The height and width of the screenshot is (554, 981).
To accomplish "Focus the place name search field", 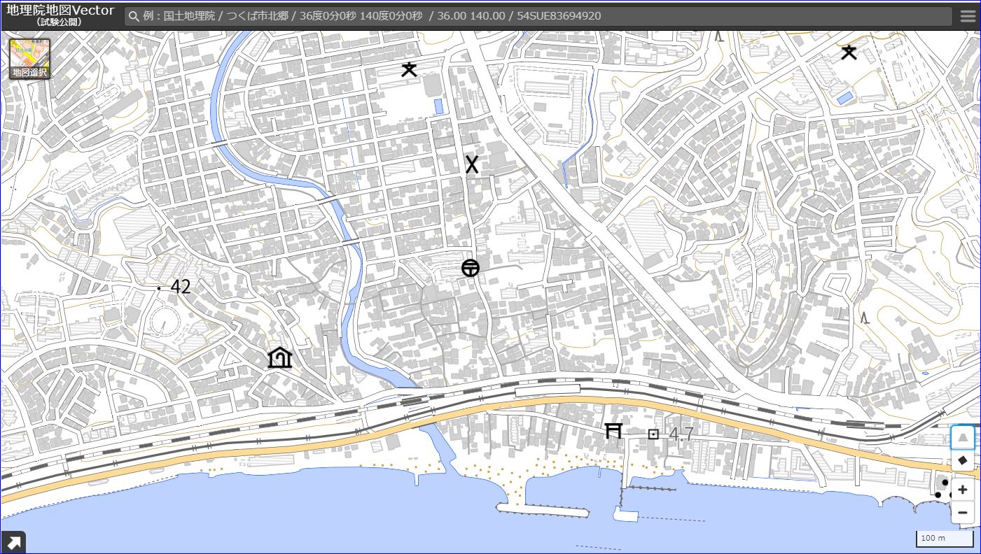I will (x=538, y=16).
